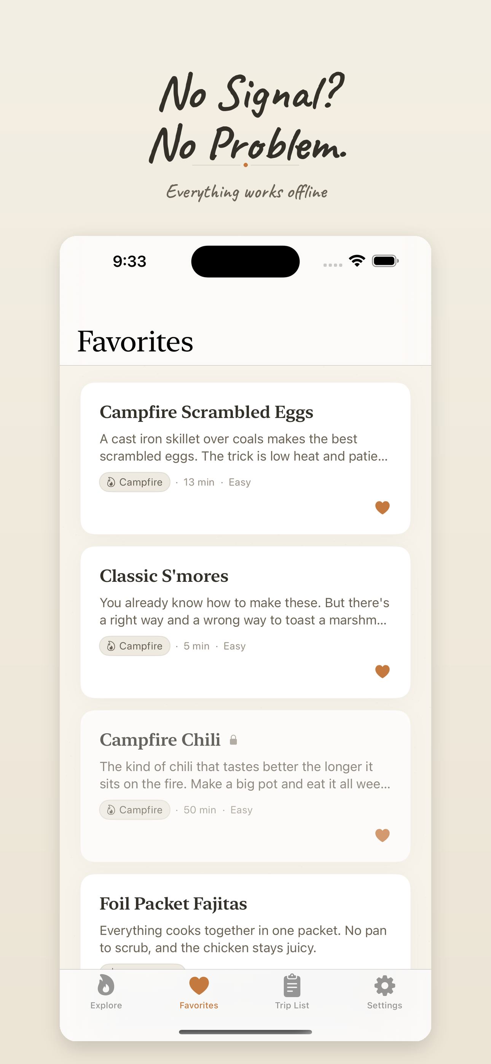Toggle the heart on Classic S'mores
Image resolution: width=491 pixels, height=1064 pixels.
click(x=382, y=671)
